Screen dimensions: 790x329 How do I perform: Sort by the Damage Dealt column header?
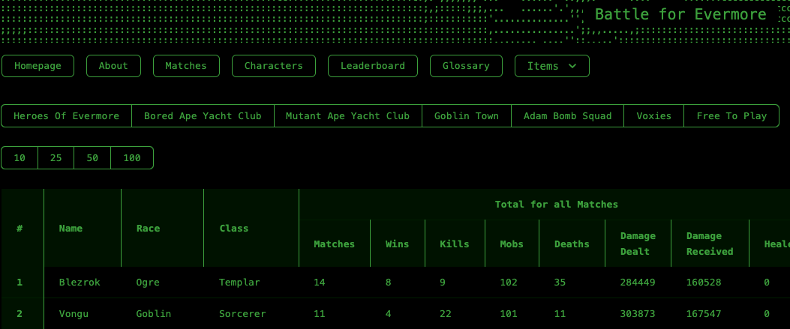point(638,244)
